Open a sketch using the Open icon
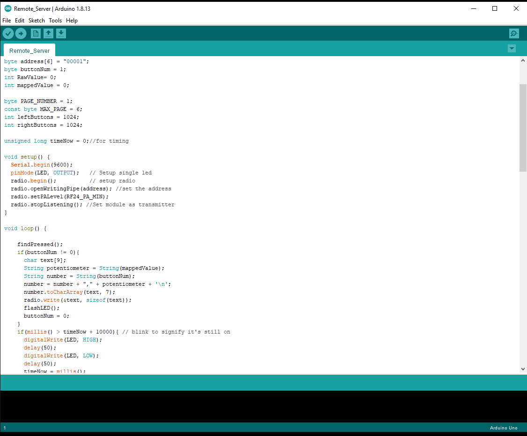The image size is (527, 436). tap(48, 33)
